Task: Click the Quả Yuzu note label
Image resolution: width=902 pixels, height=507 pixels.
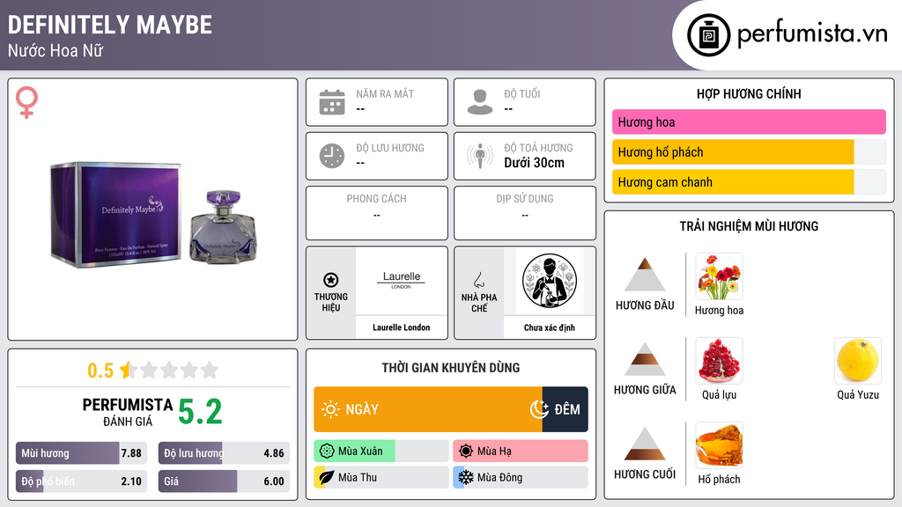Action: point(858,395)
